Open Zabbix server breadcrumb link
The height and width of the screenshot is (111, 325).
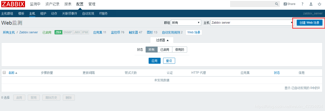point(29,32)
